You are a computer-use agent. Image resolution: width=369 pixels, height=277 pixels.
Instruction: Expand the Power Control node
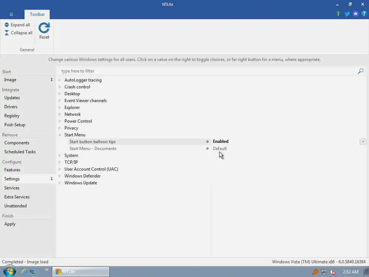tap(59, 121)
